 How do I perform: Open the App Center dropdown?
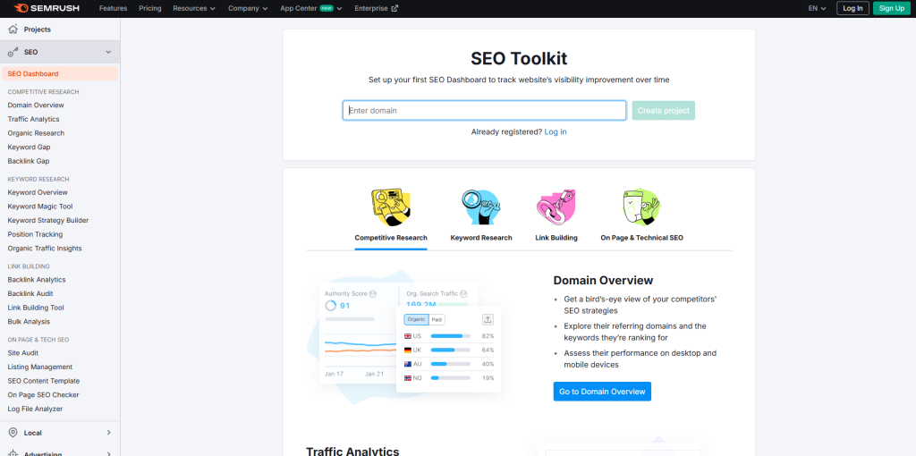(x=310, y=8)
